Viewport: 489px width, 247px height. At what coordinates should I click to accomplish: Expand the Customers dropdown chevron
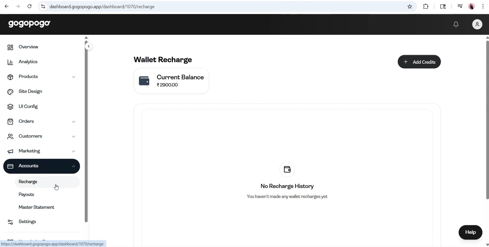point(73,136)
